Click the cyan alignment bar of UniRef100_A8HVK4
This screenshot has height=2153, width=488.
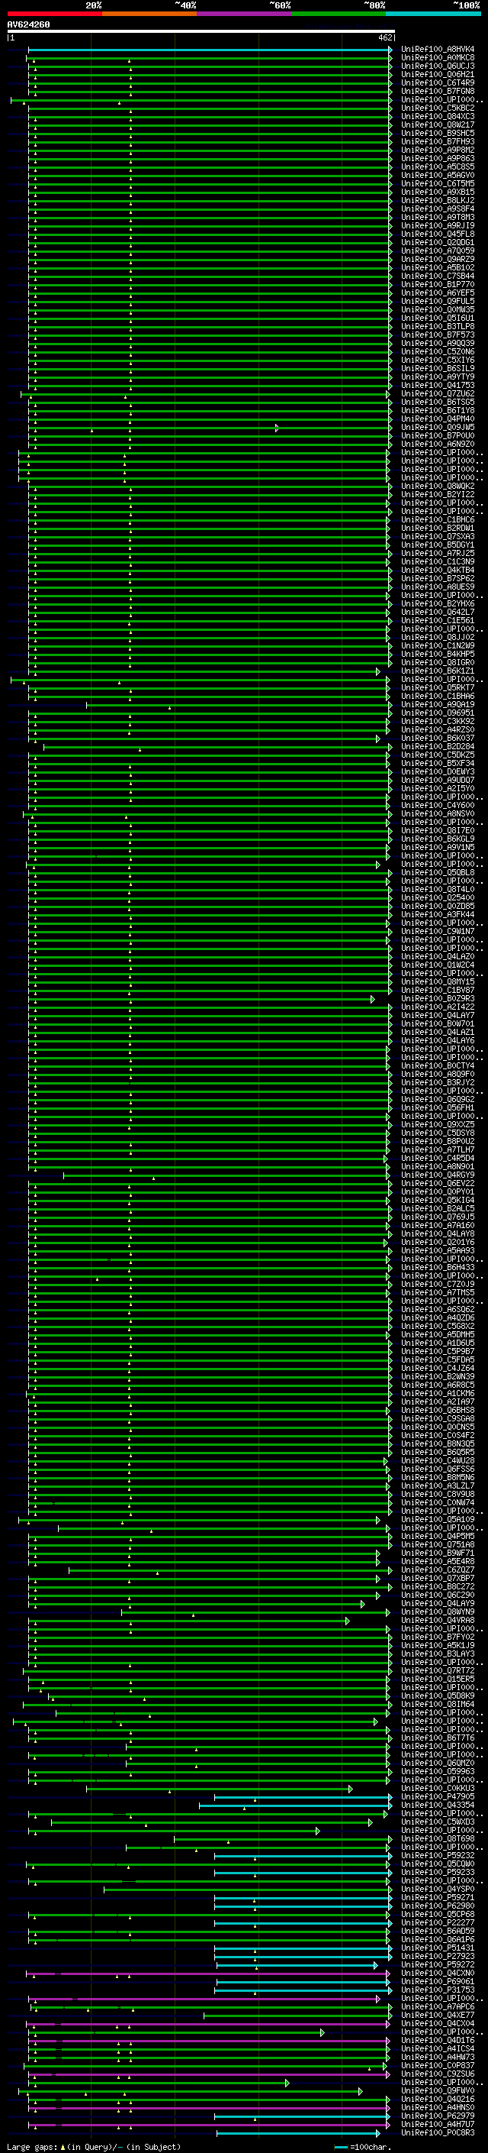pos(210,50)
